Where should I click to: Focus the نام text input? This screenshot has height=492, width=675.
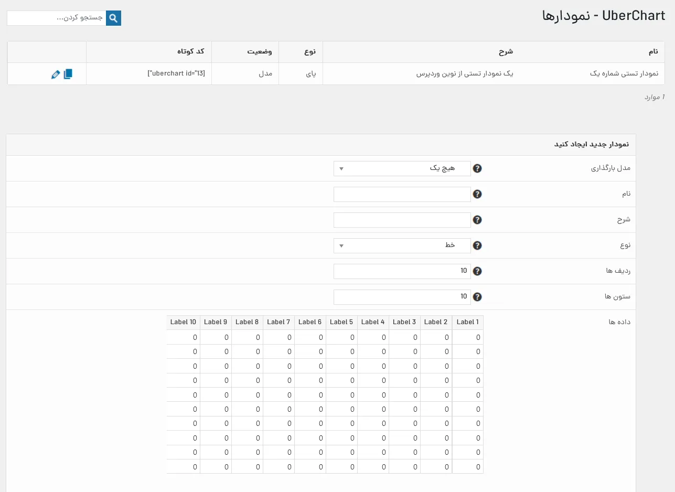click(x=402, y=194)
